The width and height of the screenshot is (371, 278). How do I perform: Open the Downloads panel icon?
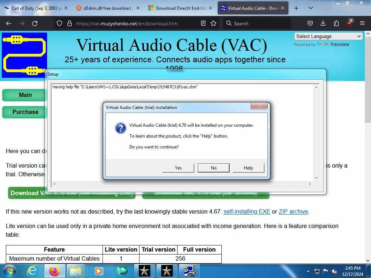323,24
